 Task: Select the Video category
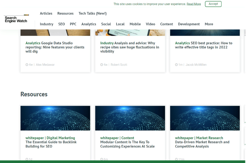click(x=150, y=24)
